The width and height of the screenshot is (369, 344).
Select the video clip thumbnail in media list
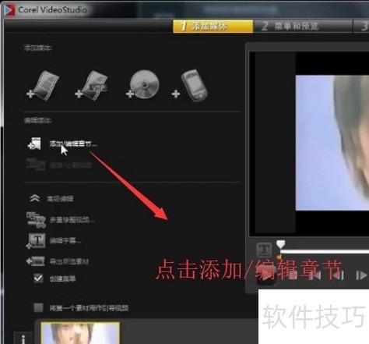click(80, 333)
